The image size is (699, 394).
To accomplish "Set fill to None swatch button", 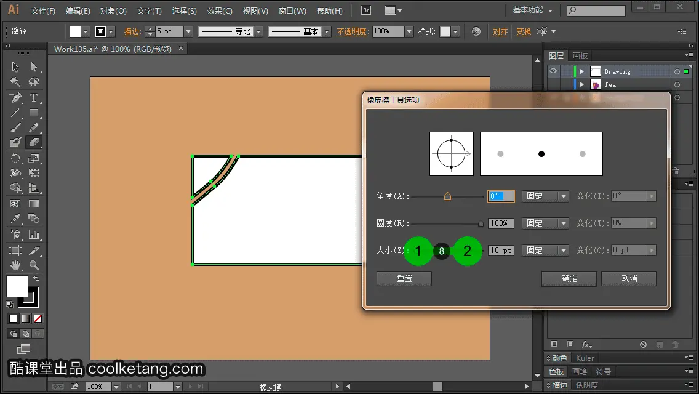I will (38, 319).
